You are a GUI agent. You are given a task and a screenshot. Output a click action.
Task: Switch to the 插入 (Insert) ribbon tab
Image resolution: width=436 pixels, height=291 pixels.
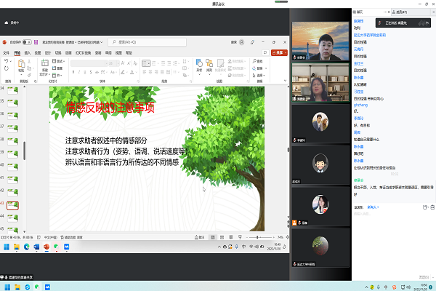coord(28,53)
